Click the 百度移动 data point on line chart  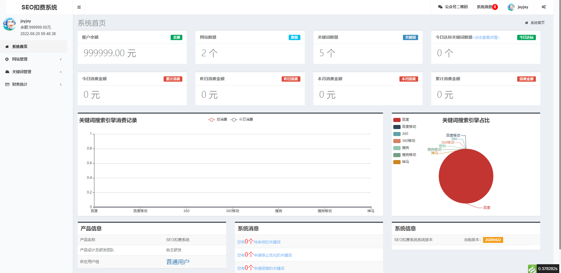(140, 207)
